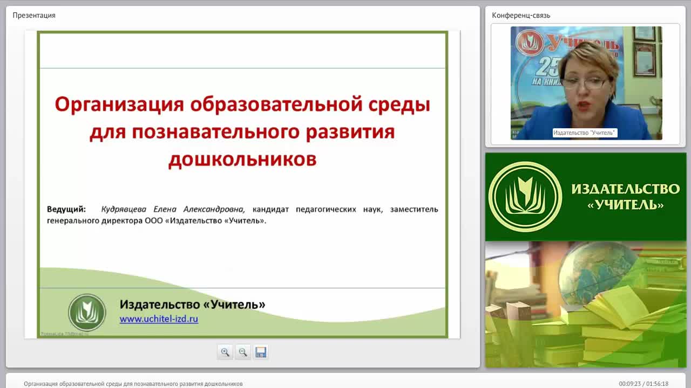Save the presentation with the floppy disk icon
The image size is (691, 388).
tap(261, 352)
